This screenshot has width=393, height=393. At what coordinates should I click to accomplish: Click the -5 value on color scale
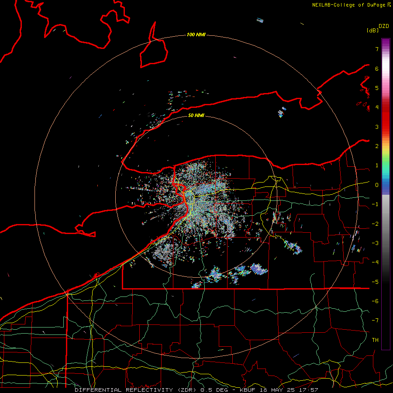[x=375, y=282]
